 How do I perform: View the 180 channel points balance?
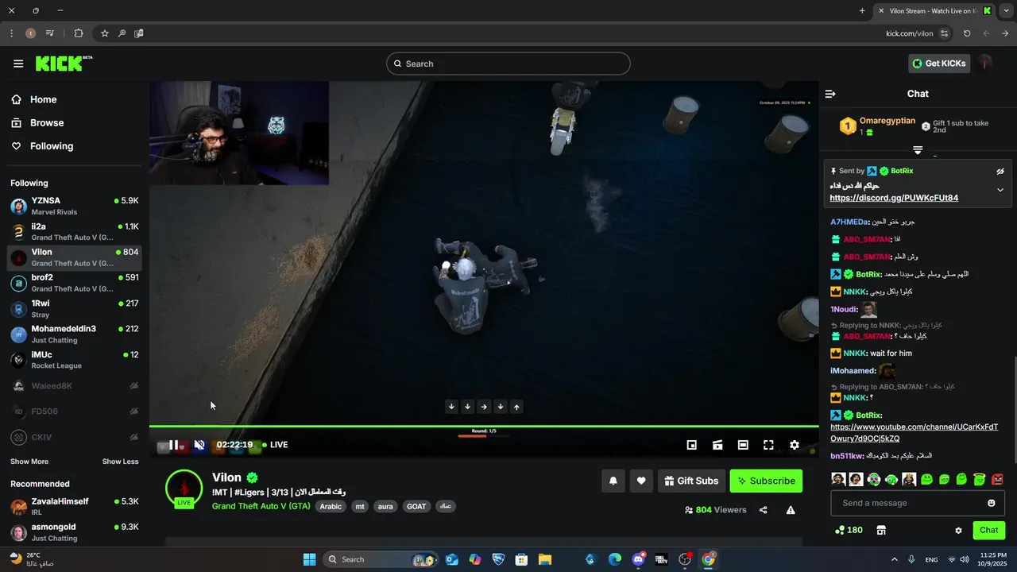[x=849, y=530]
